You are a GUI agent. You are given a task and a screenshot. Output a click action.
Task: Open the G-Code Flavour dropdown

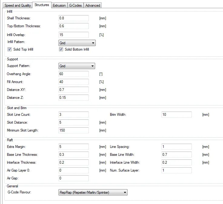93,192
